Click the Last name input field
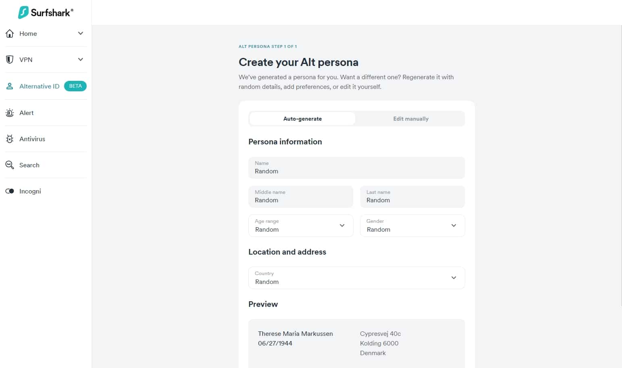The height and width of the screenshot is (368, 622). tap(412, 197)
